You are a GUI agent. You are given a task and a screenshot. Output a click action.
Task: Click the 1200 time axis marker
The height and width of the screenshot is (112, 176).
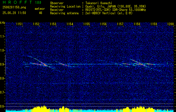[x=170, y=24]
